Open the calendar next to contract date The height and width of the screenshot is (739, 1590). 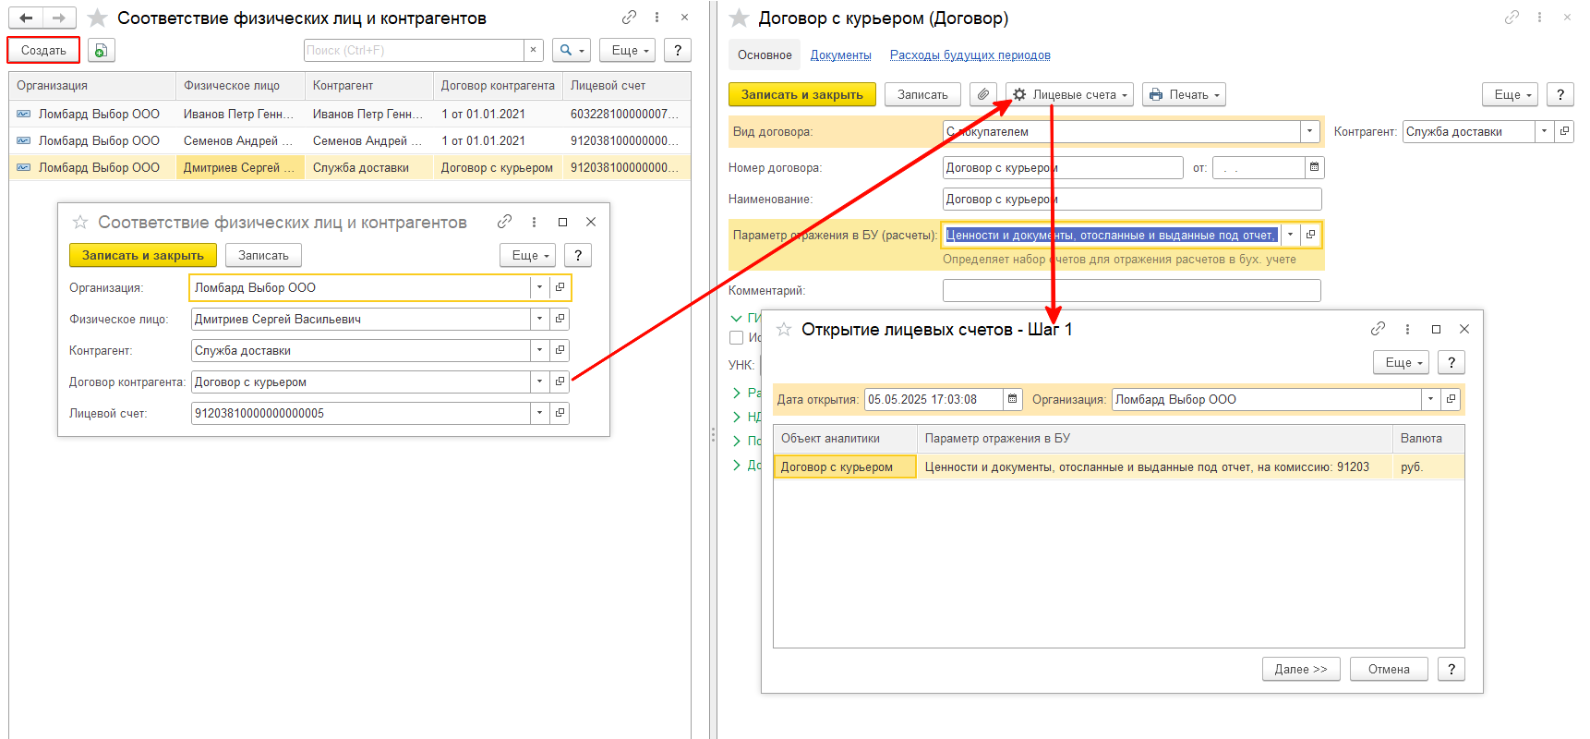(x=1315, y=167)
